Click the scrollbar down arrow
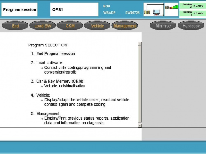Image resolution: width=206 pixels, height=154 pixels. (140, 126)
